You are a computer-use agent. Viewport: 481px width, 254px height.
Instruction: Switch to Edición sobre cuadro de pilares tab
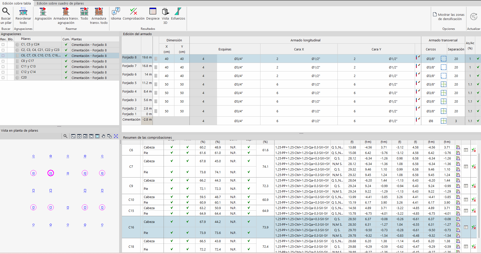(x=60, y=3)
